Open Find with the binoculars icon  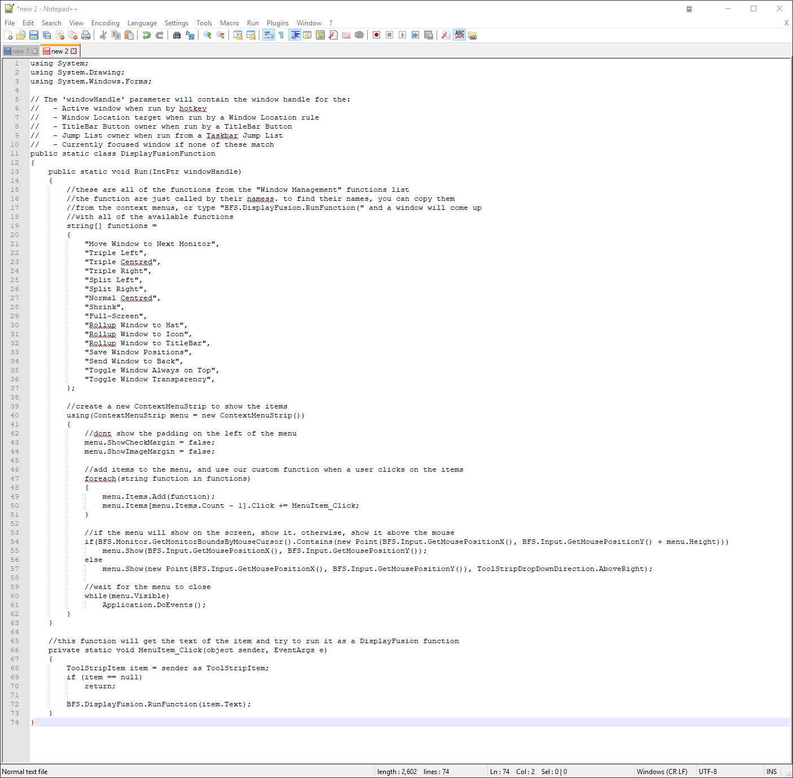(177, 35)
